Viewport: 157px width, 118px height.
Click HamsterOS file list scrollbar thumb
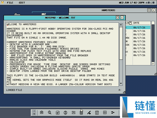(153, 43)
